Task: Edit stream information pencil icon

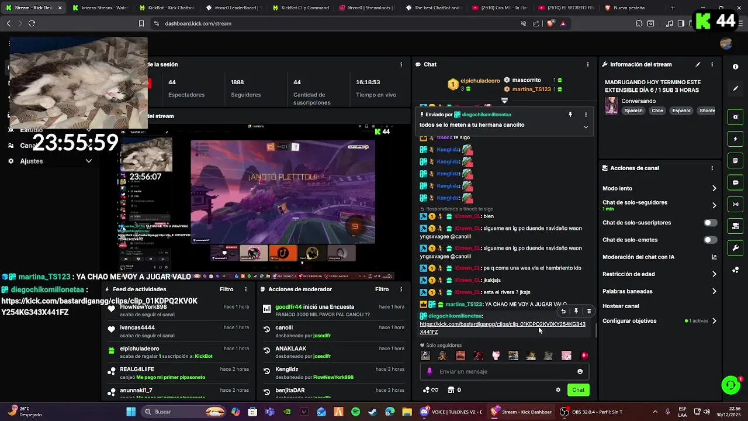Action: (x=698, y=64)
